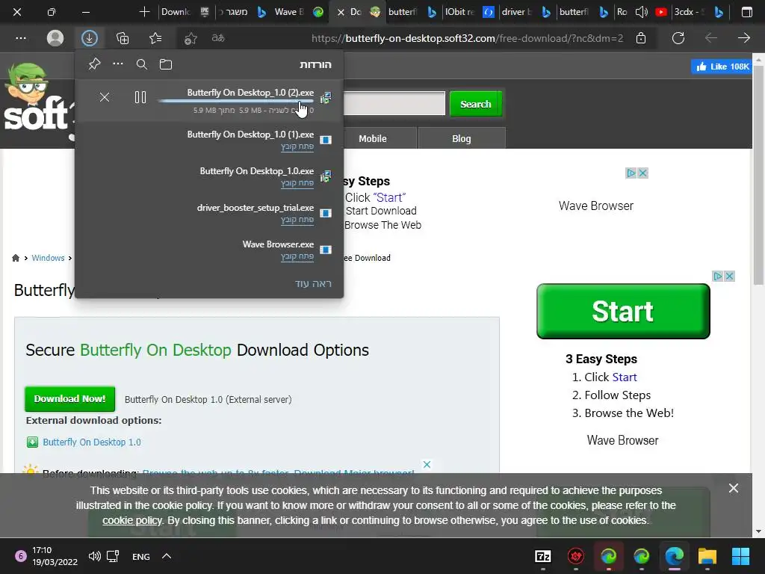Dismiss the Before downloading banner with X
The image size is (765, 574).
tap(427, 464)
